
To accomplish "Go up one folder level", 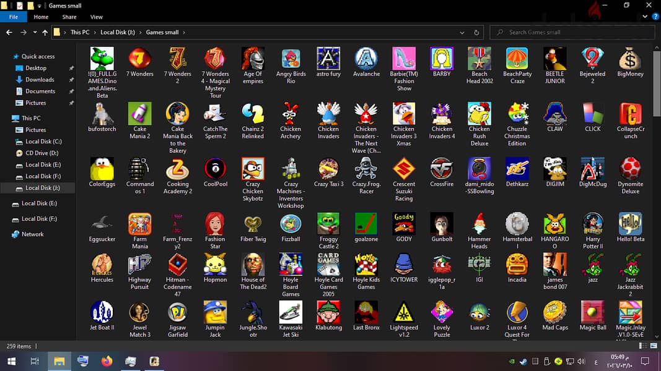I will point(45,32).
